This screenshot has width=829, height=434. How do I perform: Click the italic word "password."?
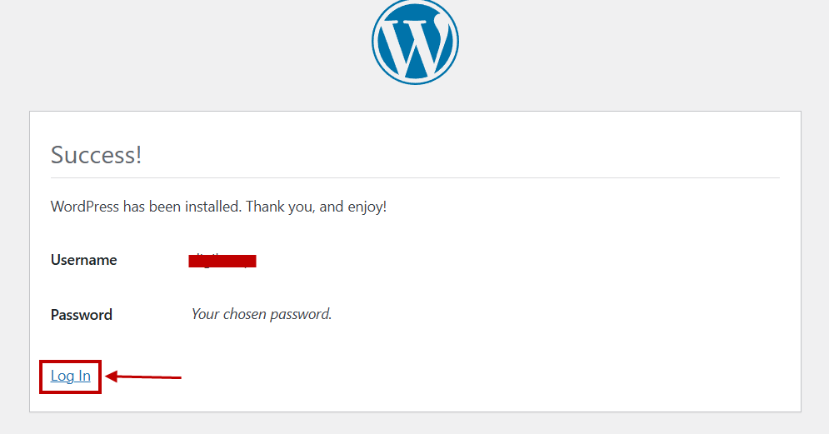click(301, 315)
